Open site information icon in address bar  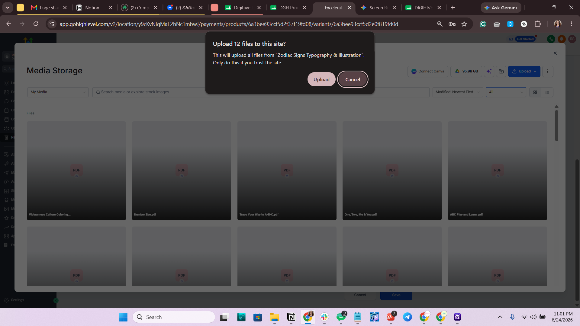click(52, 24)
